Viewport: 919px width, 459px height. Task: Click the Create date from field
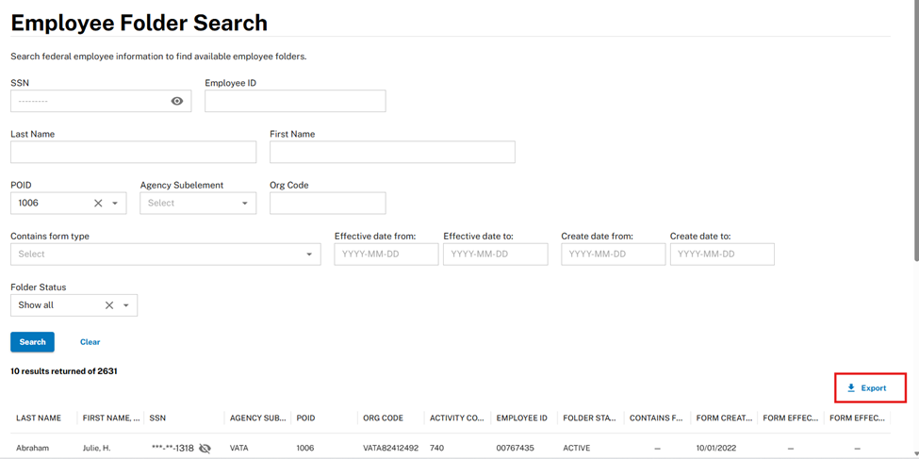(x=613, y=254)
